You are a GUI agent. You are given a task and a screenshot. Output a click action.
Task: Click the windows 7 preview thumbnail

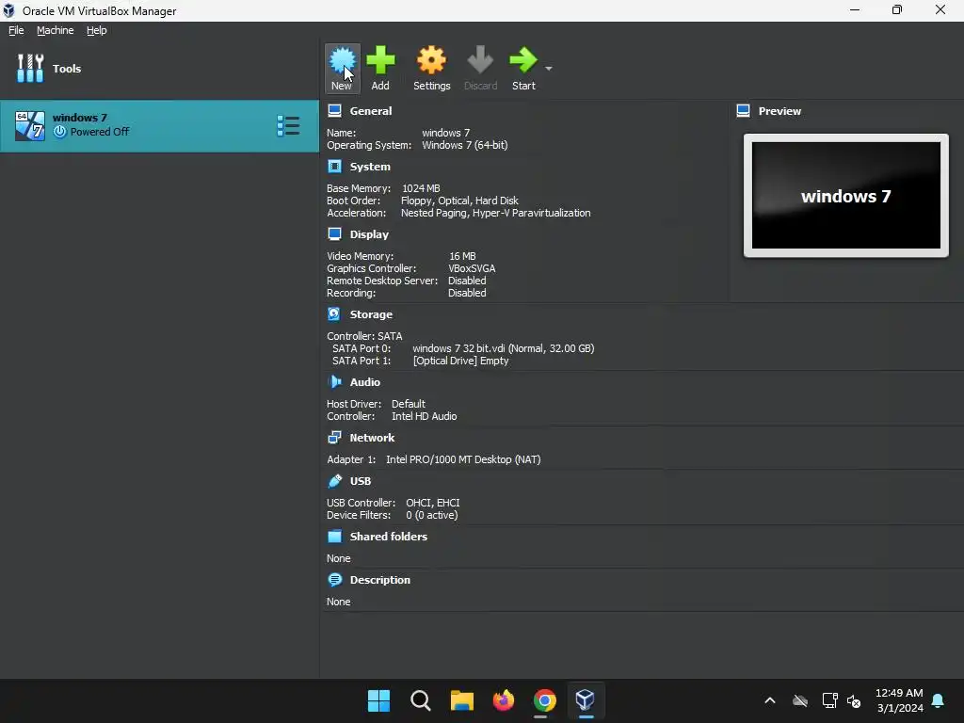[x=846, y=196]
